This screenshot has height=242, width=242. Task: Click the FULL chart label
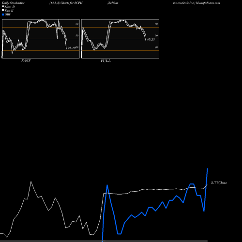106,61
